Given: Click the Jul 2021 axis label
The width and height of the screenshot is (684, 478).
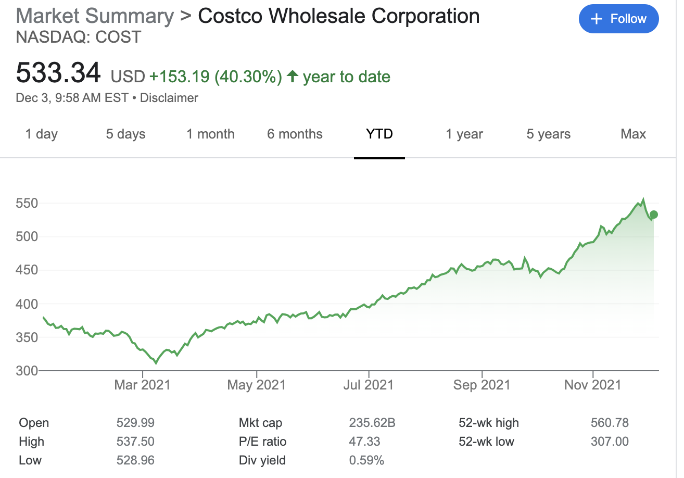Looking at the screenshot, I should coord(369,385).
